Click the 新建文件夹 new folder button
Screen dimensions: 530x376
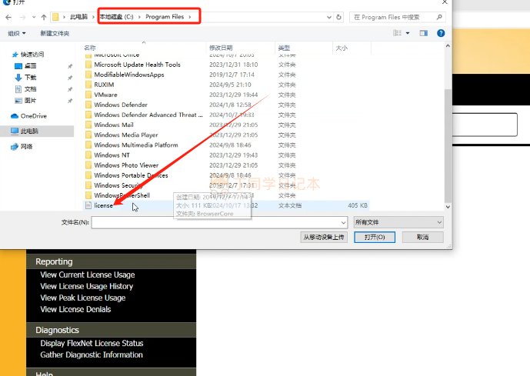(x=55, y=33)
